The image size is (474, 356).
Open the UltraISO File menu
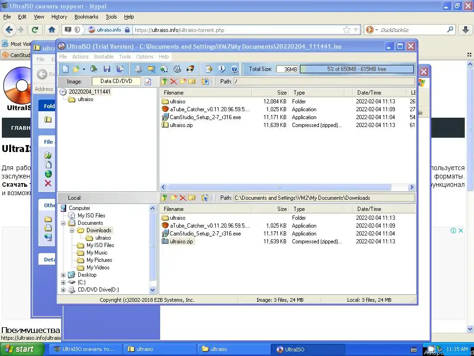[63, 57]
